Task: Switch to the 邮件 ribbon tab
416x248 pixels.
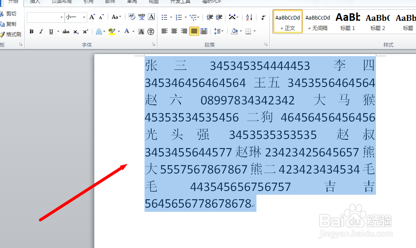Action: (x=110, y=2)
